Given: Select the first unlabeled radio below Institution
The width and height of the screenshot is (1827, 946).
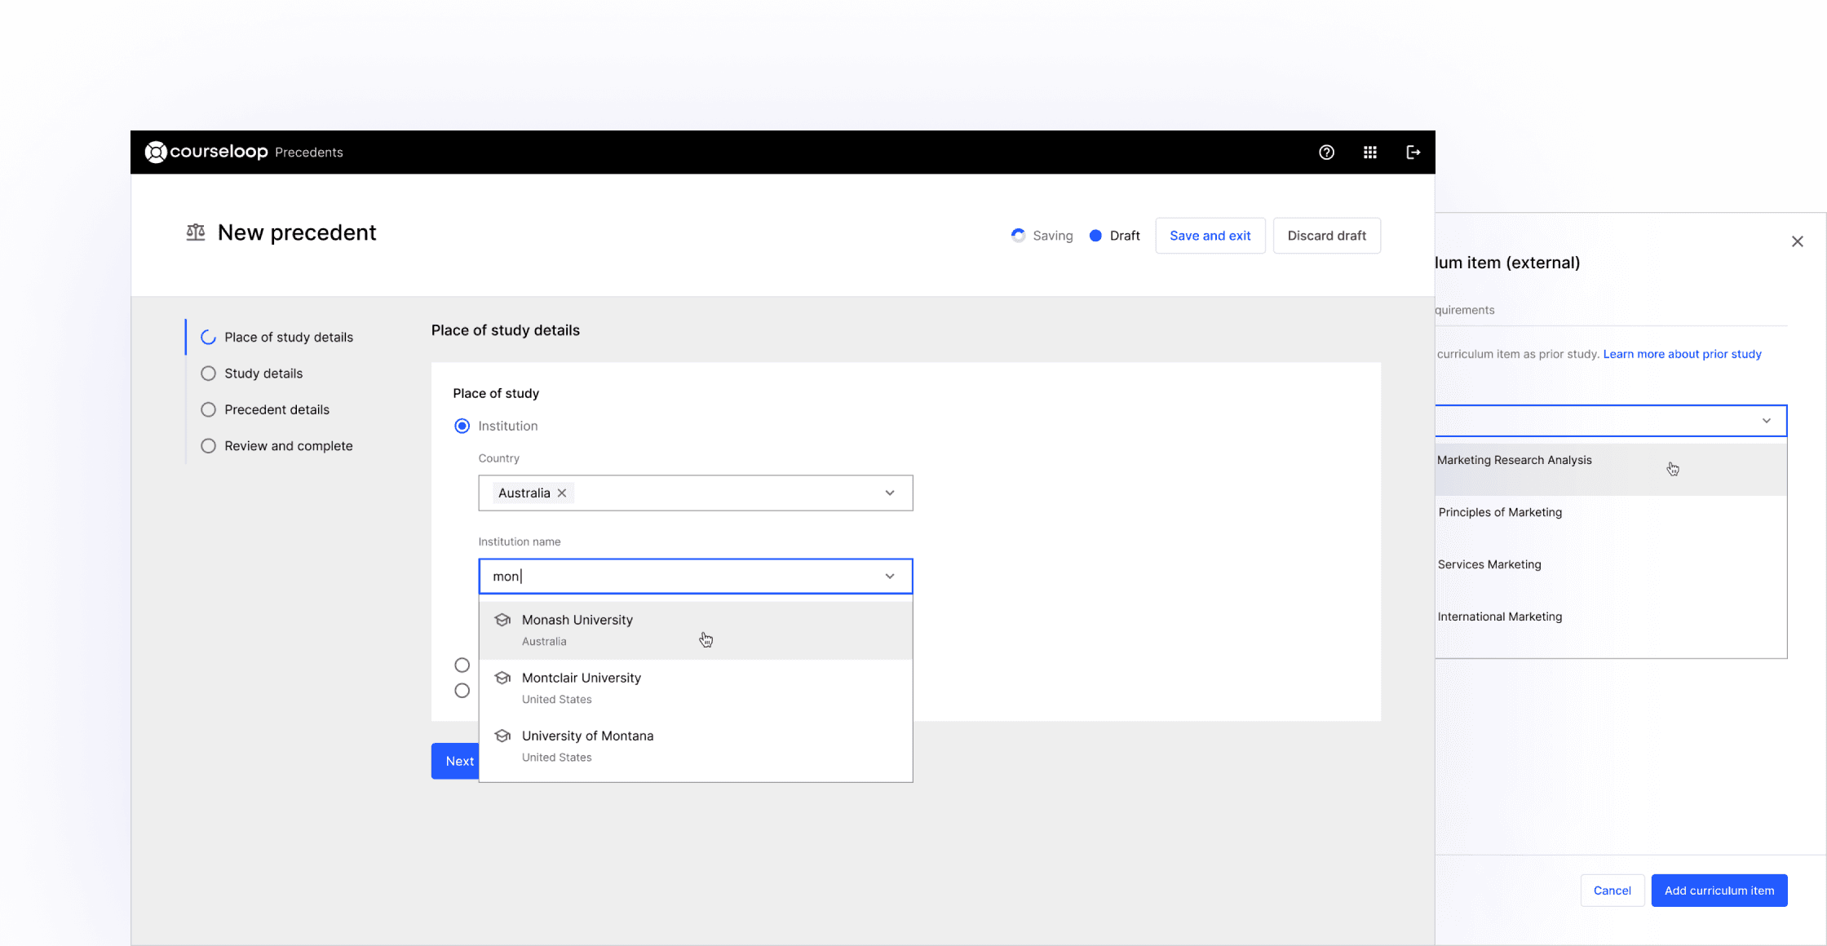Looking at the screenshot, I should 462,665.
